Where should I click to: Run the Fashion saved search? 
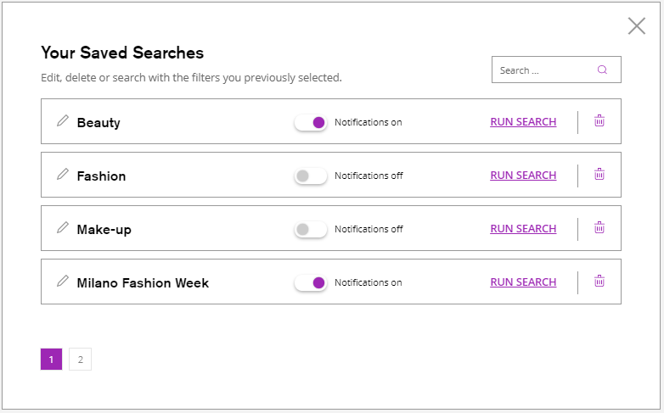coord(523,176)
